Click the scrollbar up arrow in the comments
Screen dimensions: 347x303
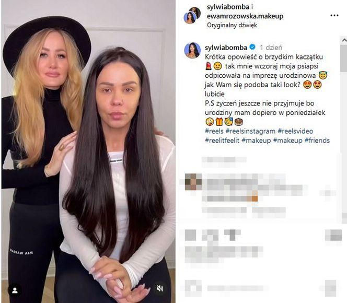344,40
